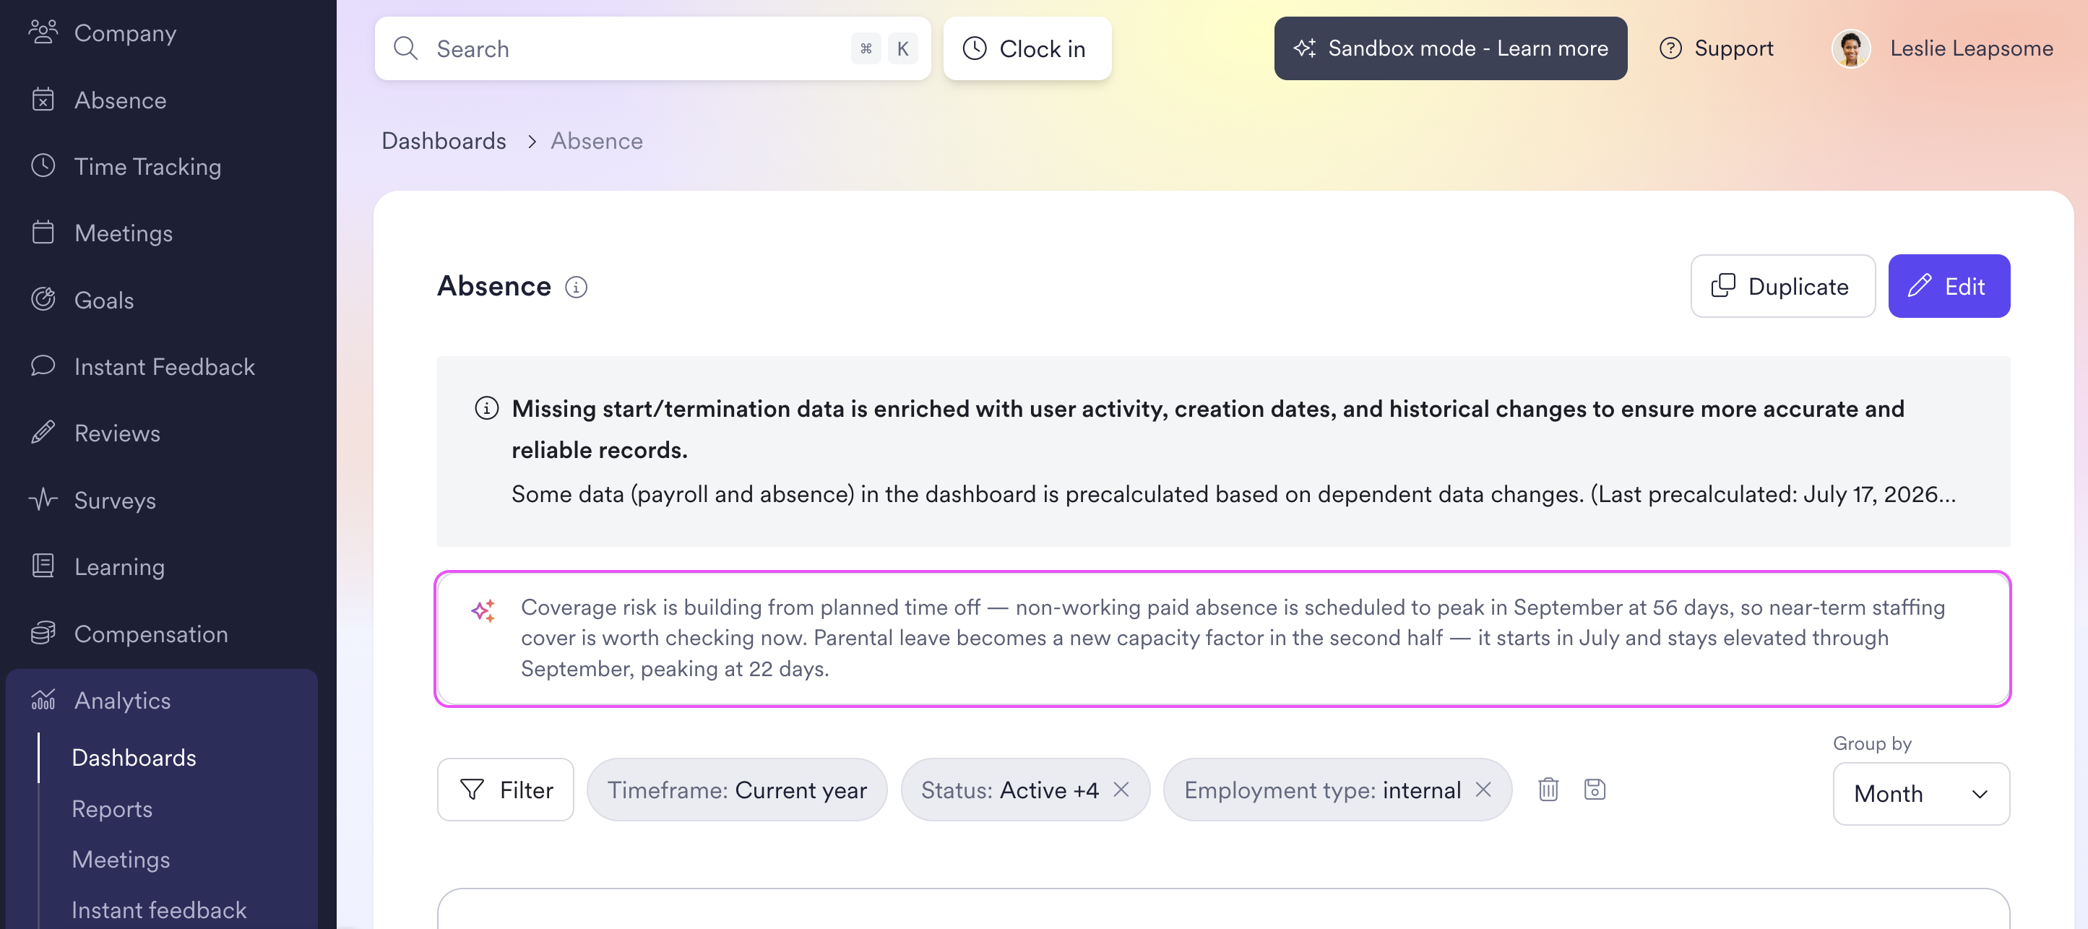Click the Meetings calendar icon in sidebar

click(x=43, y=233)
